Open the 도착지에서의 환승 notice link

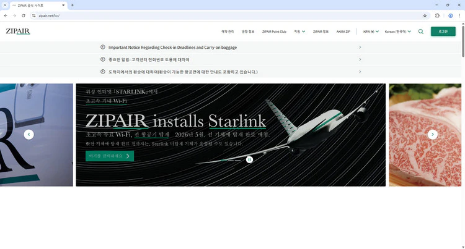coord(231,72)
